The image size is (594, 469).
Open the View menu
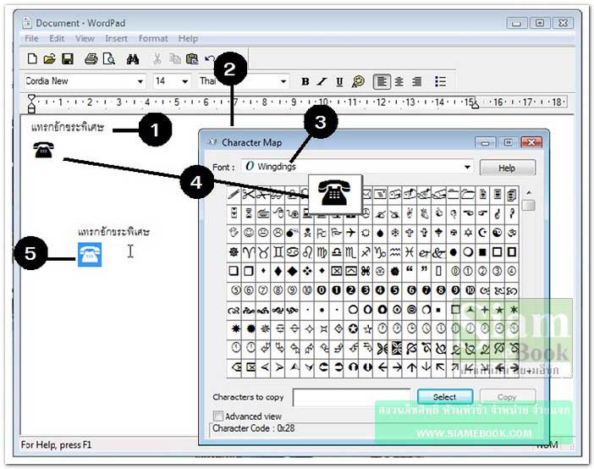click(85, 38)
